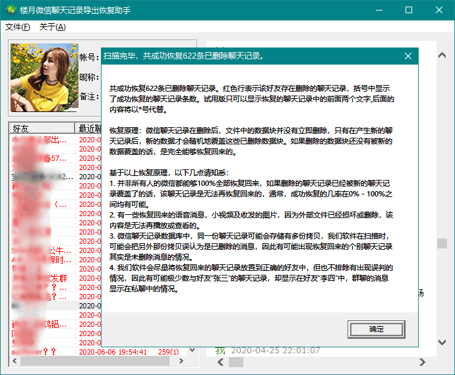Click the 确定 button in the dialog

coord(376,329)
